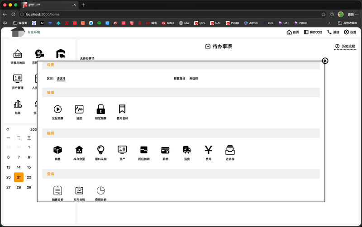Open the DEV bookmark

point(200,23)
